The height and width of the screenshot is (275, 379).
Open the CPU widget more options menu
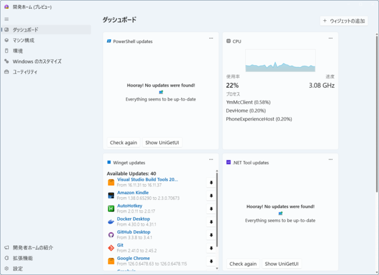(x=330, y=38)
